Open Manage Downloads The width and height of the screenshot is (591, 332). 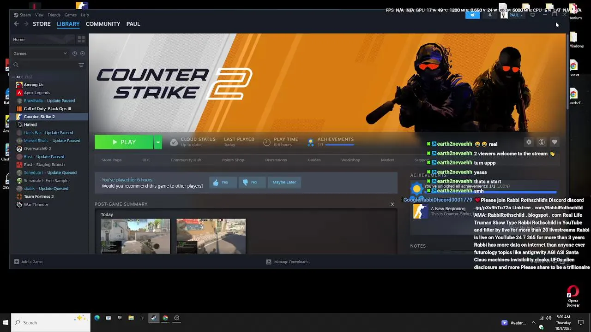(x=287, y=262)
